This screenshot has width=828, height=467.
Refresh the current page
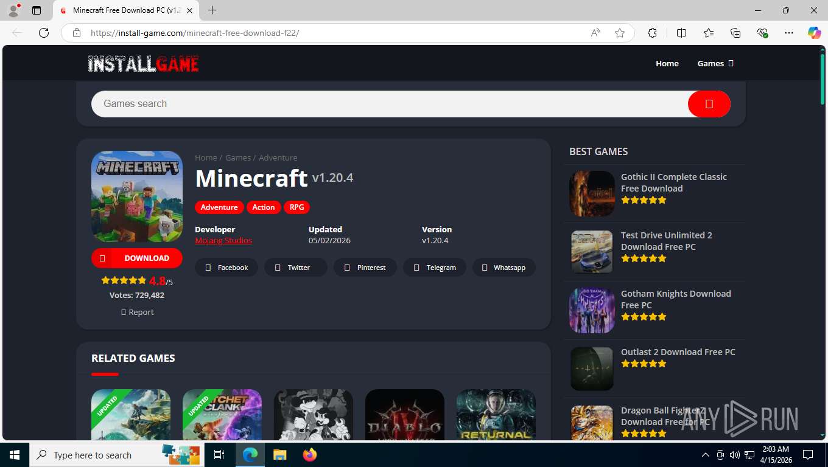(x=44, y=33)
